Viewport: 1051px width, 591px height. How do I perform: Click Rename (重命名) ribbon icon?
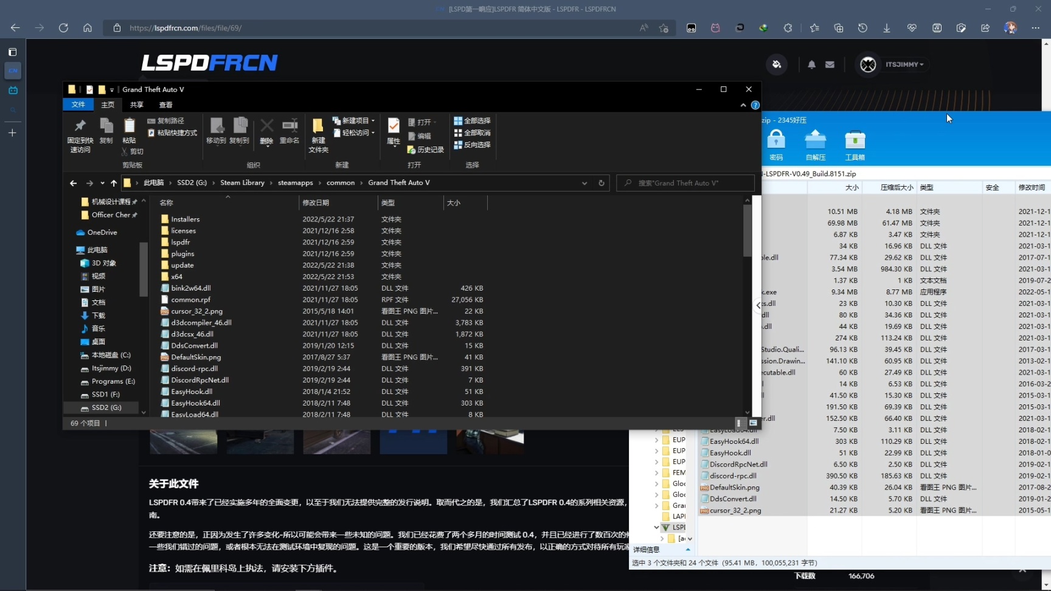click(x=290, y=131)
